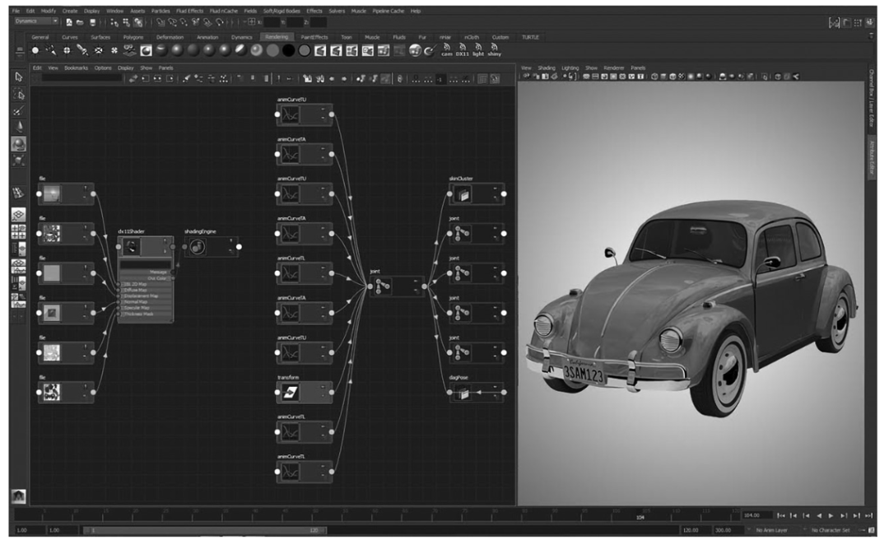The width and height of the screenshot is (889, 540).
Task: Click the play backward button
Action: click(819, 515)
